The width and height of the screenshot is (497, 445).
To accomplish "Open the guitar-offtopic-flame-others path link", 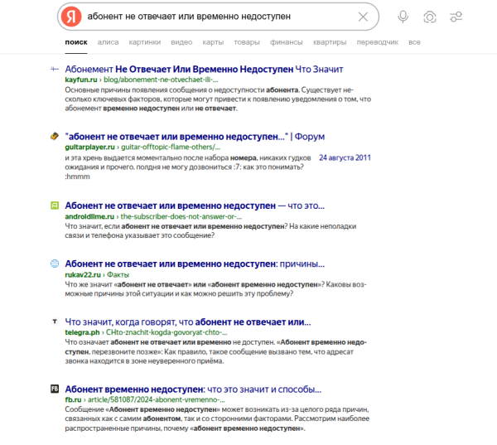I will [x=171, y=148].
